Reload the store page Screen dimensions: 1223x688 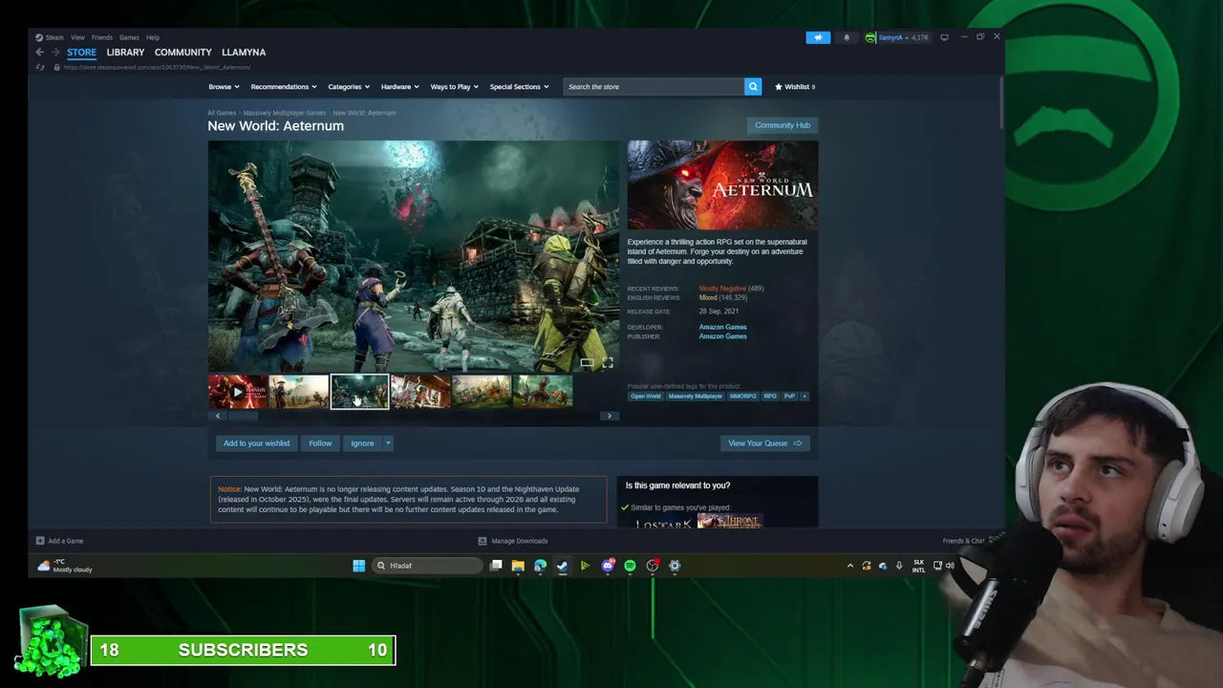[x=40, y=67]
